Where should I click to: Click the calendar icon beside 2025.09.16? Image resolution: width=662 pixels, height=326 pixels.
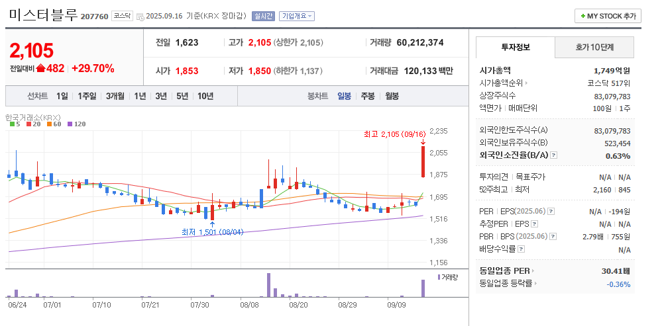tap(140, 17)
